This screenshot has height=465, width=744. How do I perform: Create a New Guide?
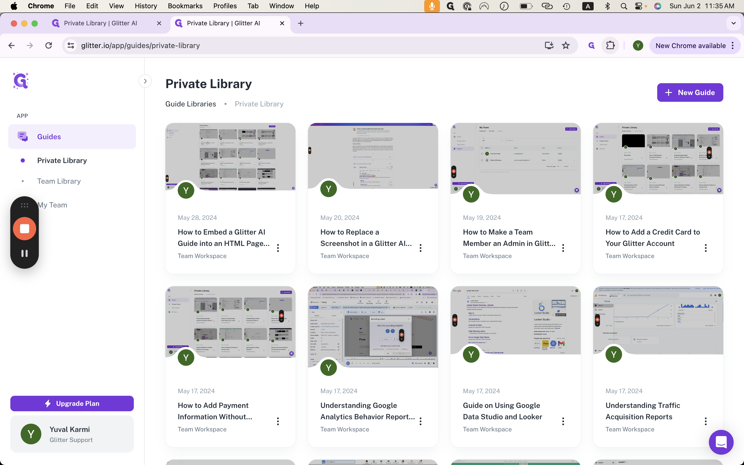pos(690,92)
